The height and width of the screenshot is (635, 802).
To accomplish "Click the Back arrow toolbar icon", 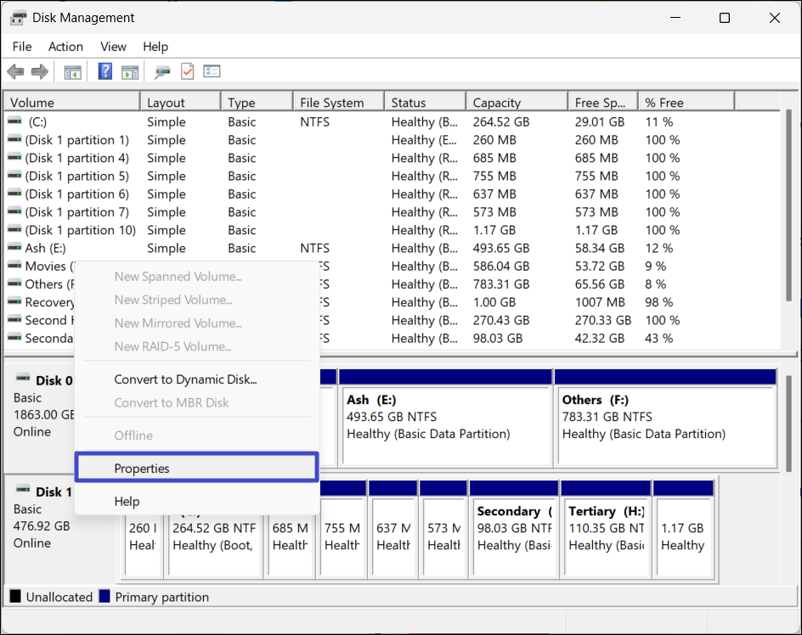I will click(15, 72).
